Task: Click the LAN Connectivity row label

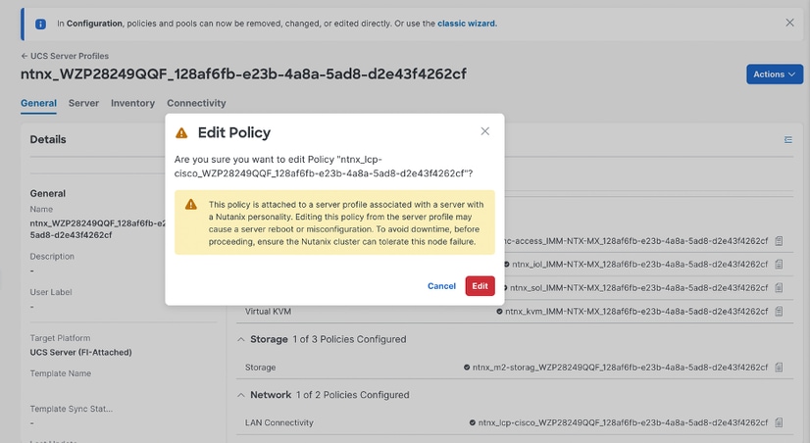Action: (x=279, y=422)
